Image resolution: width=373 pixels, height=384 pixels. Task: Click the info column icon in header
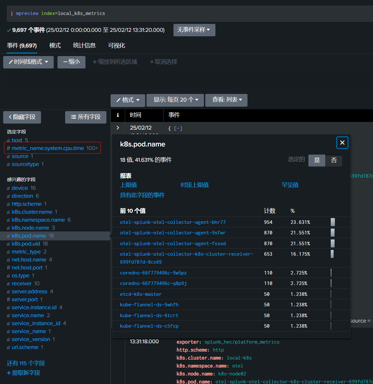[x=118, y=115]
